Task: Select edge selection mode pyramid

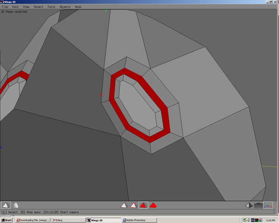Action: point(134,205)
